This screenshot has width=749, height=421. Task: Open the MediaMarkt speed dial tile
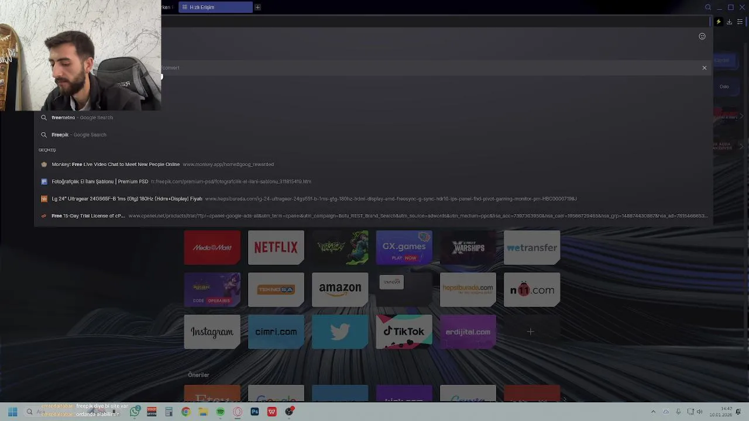pos(212,247)
